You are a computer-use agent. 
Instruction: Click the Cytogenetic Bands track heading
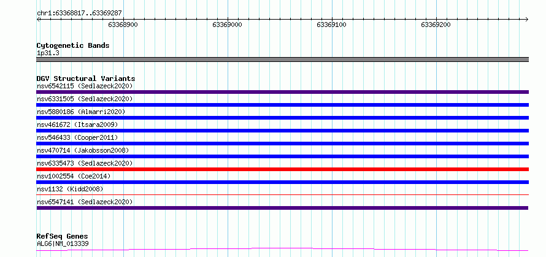pyautogui.click(x=73, y=45)
